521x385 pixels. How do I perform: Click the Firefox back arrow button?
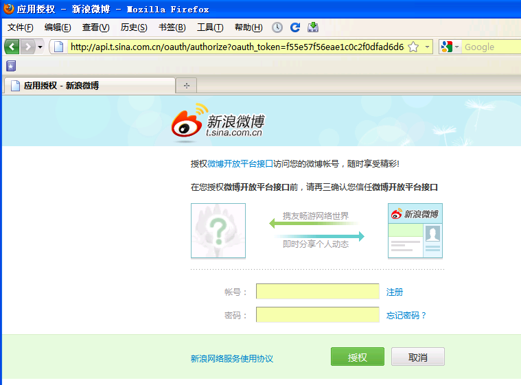point(12,47)
